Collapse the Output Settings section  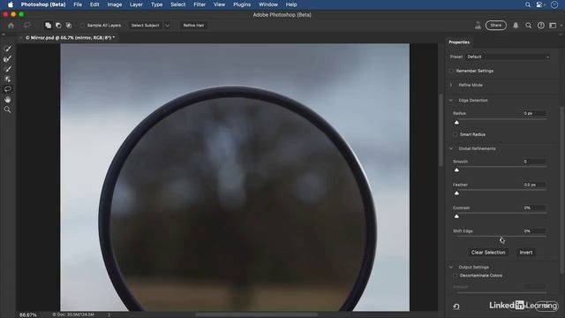click(x=451, y=267)
